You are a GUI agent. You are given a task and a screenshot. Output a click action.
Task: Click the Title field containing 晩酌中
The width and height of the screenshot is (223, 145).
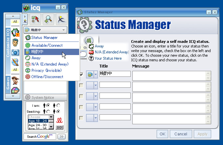tap(115, 74)
